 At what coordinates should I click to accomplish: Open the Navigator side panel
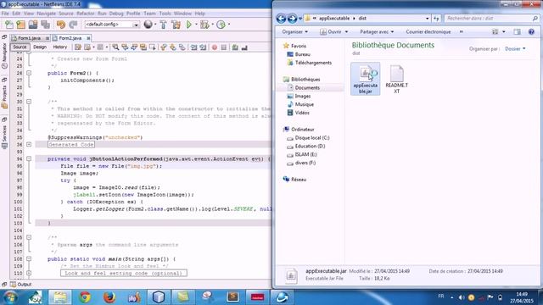tap(4, 52)
